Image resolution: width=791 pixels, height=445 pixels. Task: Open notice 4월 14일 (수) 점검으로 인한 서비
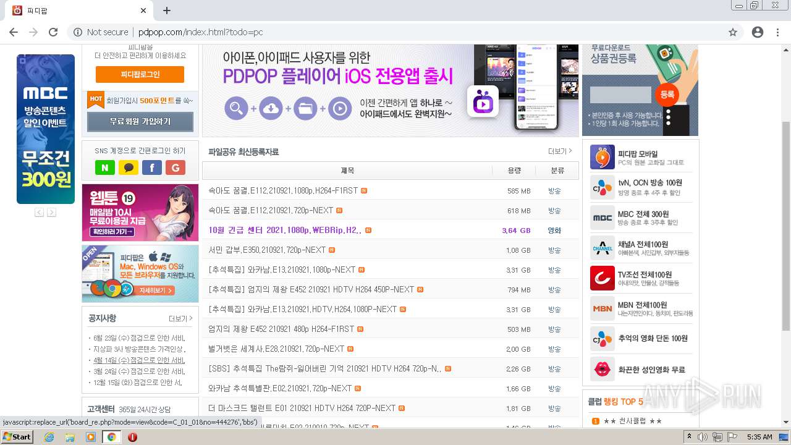(139, 360)
